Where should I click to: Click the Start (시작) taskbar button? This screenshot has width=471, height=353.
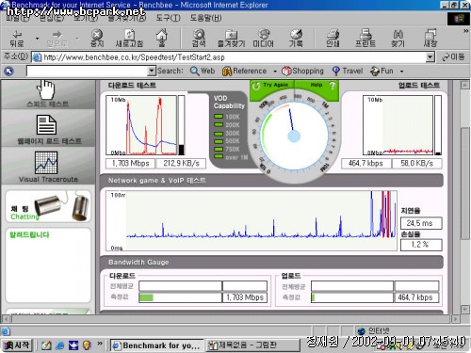pos(17,345)
